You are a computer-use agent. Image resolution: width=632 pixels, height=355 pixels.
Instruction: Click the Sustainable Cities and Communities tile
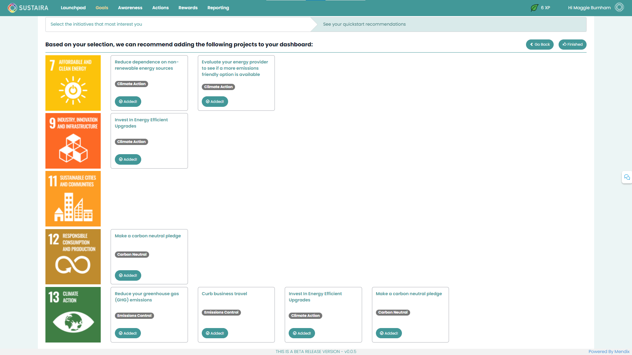[x=73, y=199]
